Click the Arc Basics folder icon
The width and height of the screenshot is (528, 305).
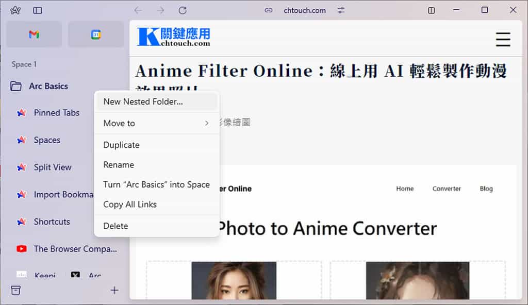pyautogui.click(x=15, y=86)
